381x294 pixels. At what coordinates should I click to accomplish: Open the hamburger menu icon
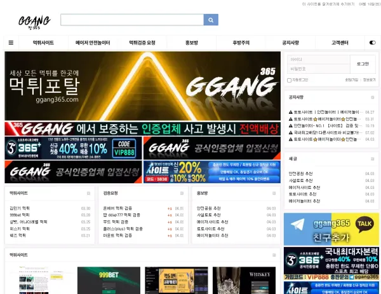[11, 43]
